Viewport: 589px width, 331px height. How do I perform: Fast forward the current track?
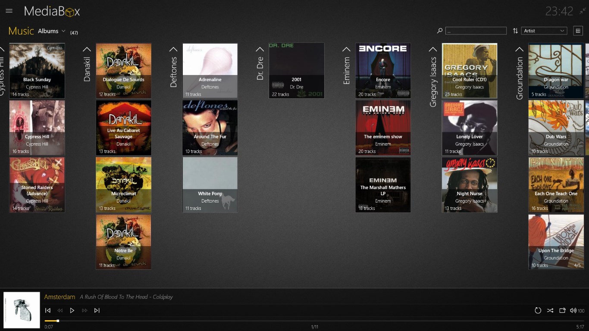point(85,310)
